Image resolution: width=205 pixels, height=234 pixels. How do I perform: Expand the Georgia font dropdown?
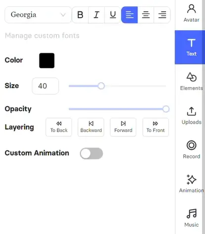(x=38, y=15)
